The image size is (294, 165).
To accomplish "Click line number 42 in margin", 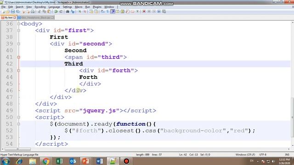I will coord(9,64).
